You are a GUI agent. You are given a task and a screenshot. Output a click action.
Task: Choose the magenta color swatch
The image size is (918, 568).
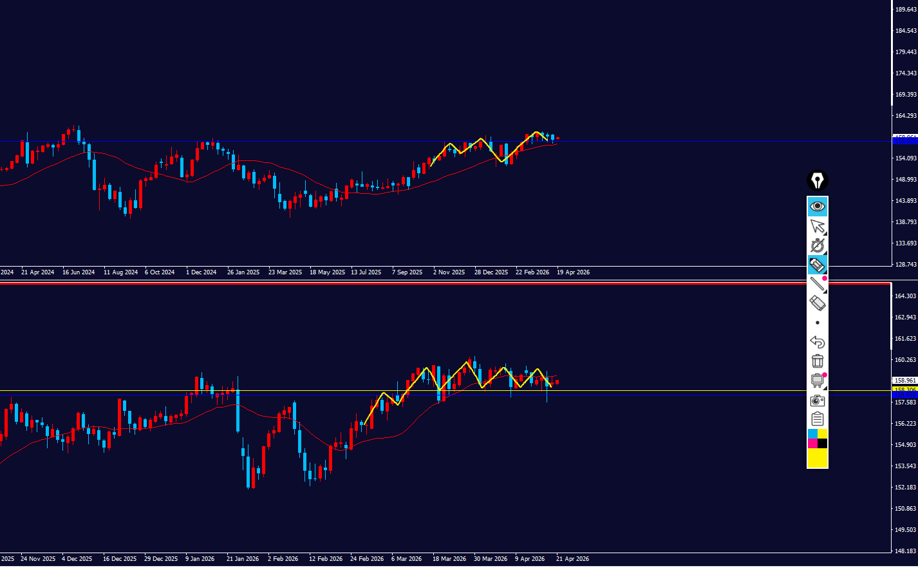pos(812,444)
